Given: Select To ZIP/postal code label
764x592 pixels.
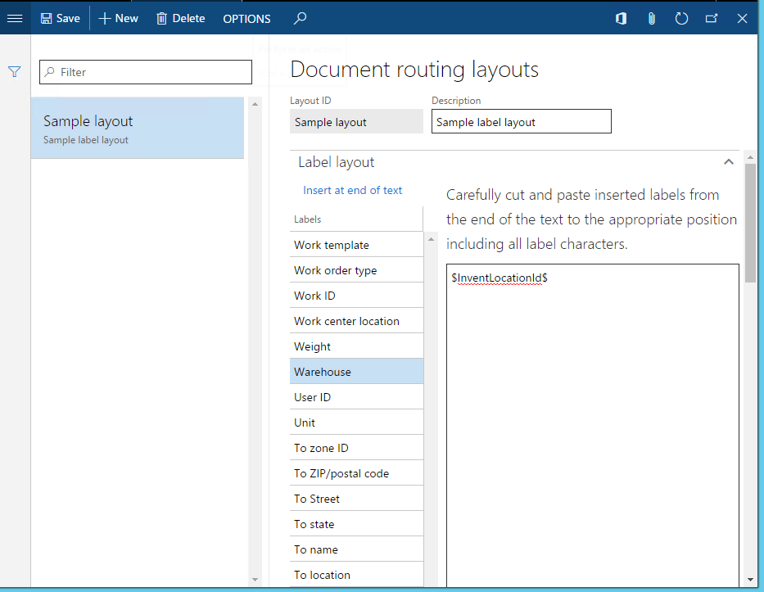Looking at the screenshot, I should pyautogui.click(x=356, y=472).
